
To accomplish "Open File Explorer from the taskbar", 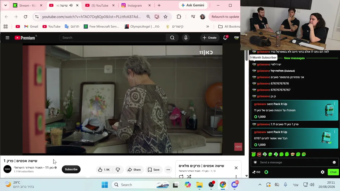I will pos(199,185).
